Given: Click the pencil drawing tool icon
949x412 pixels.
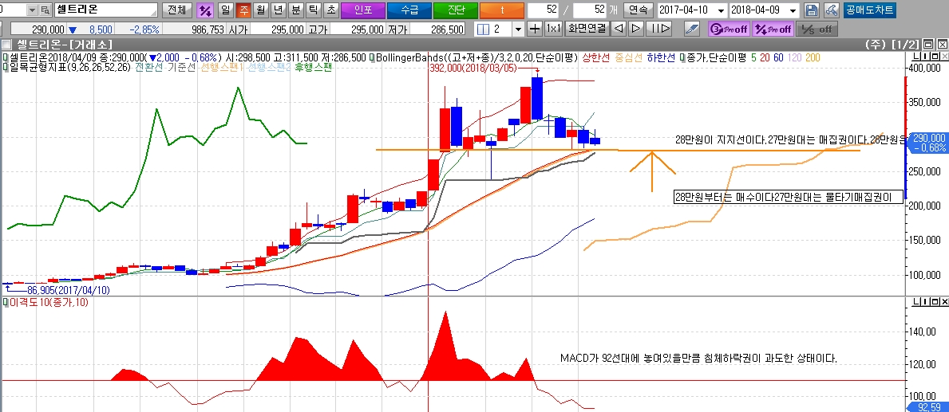Looking at the screenshot, I should [x=692, y=29].
